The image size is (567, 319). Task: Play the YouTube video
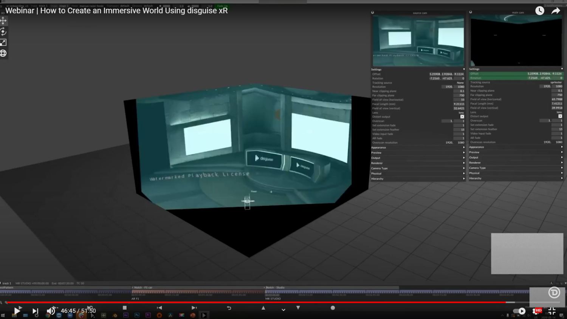(17, 311)
